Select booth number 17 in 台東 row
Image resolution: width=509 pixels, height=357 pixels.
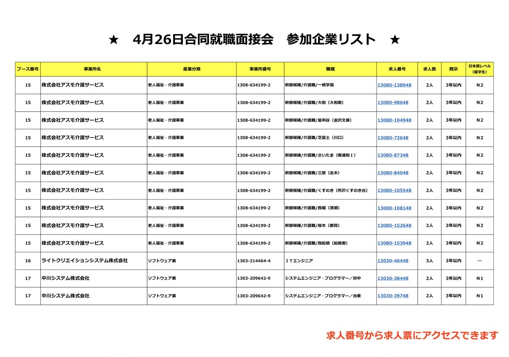tap(28, 296)
